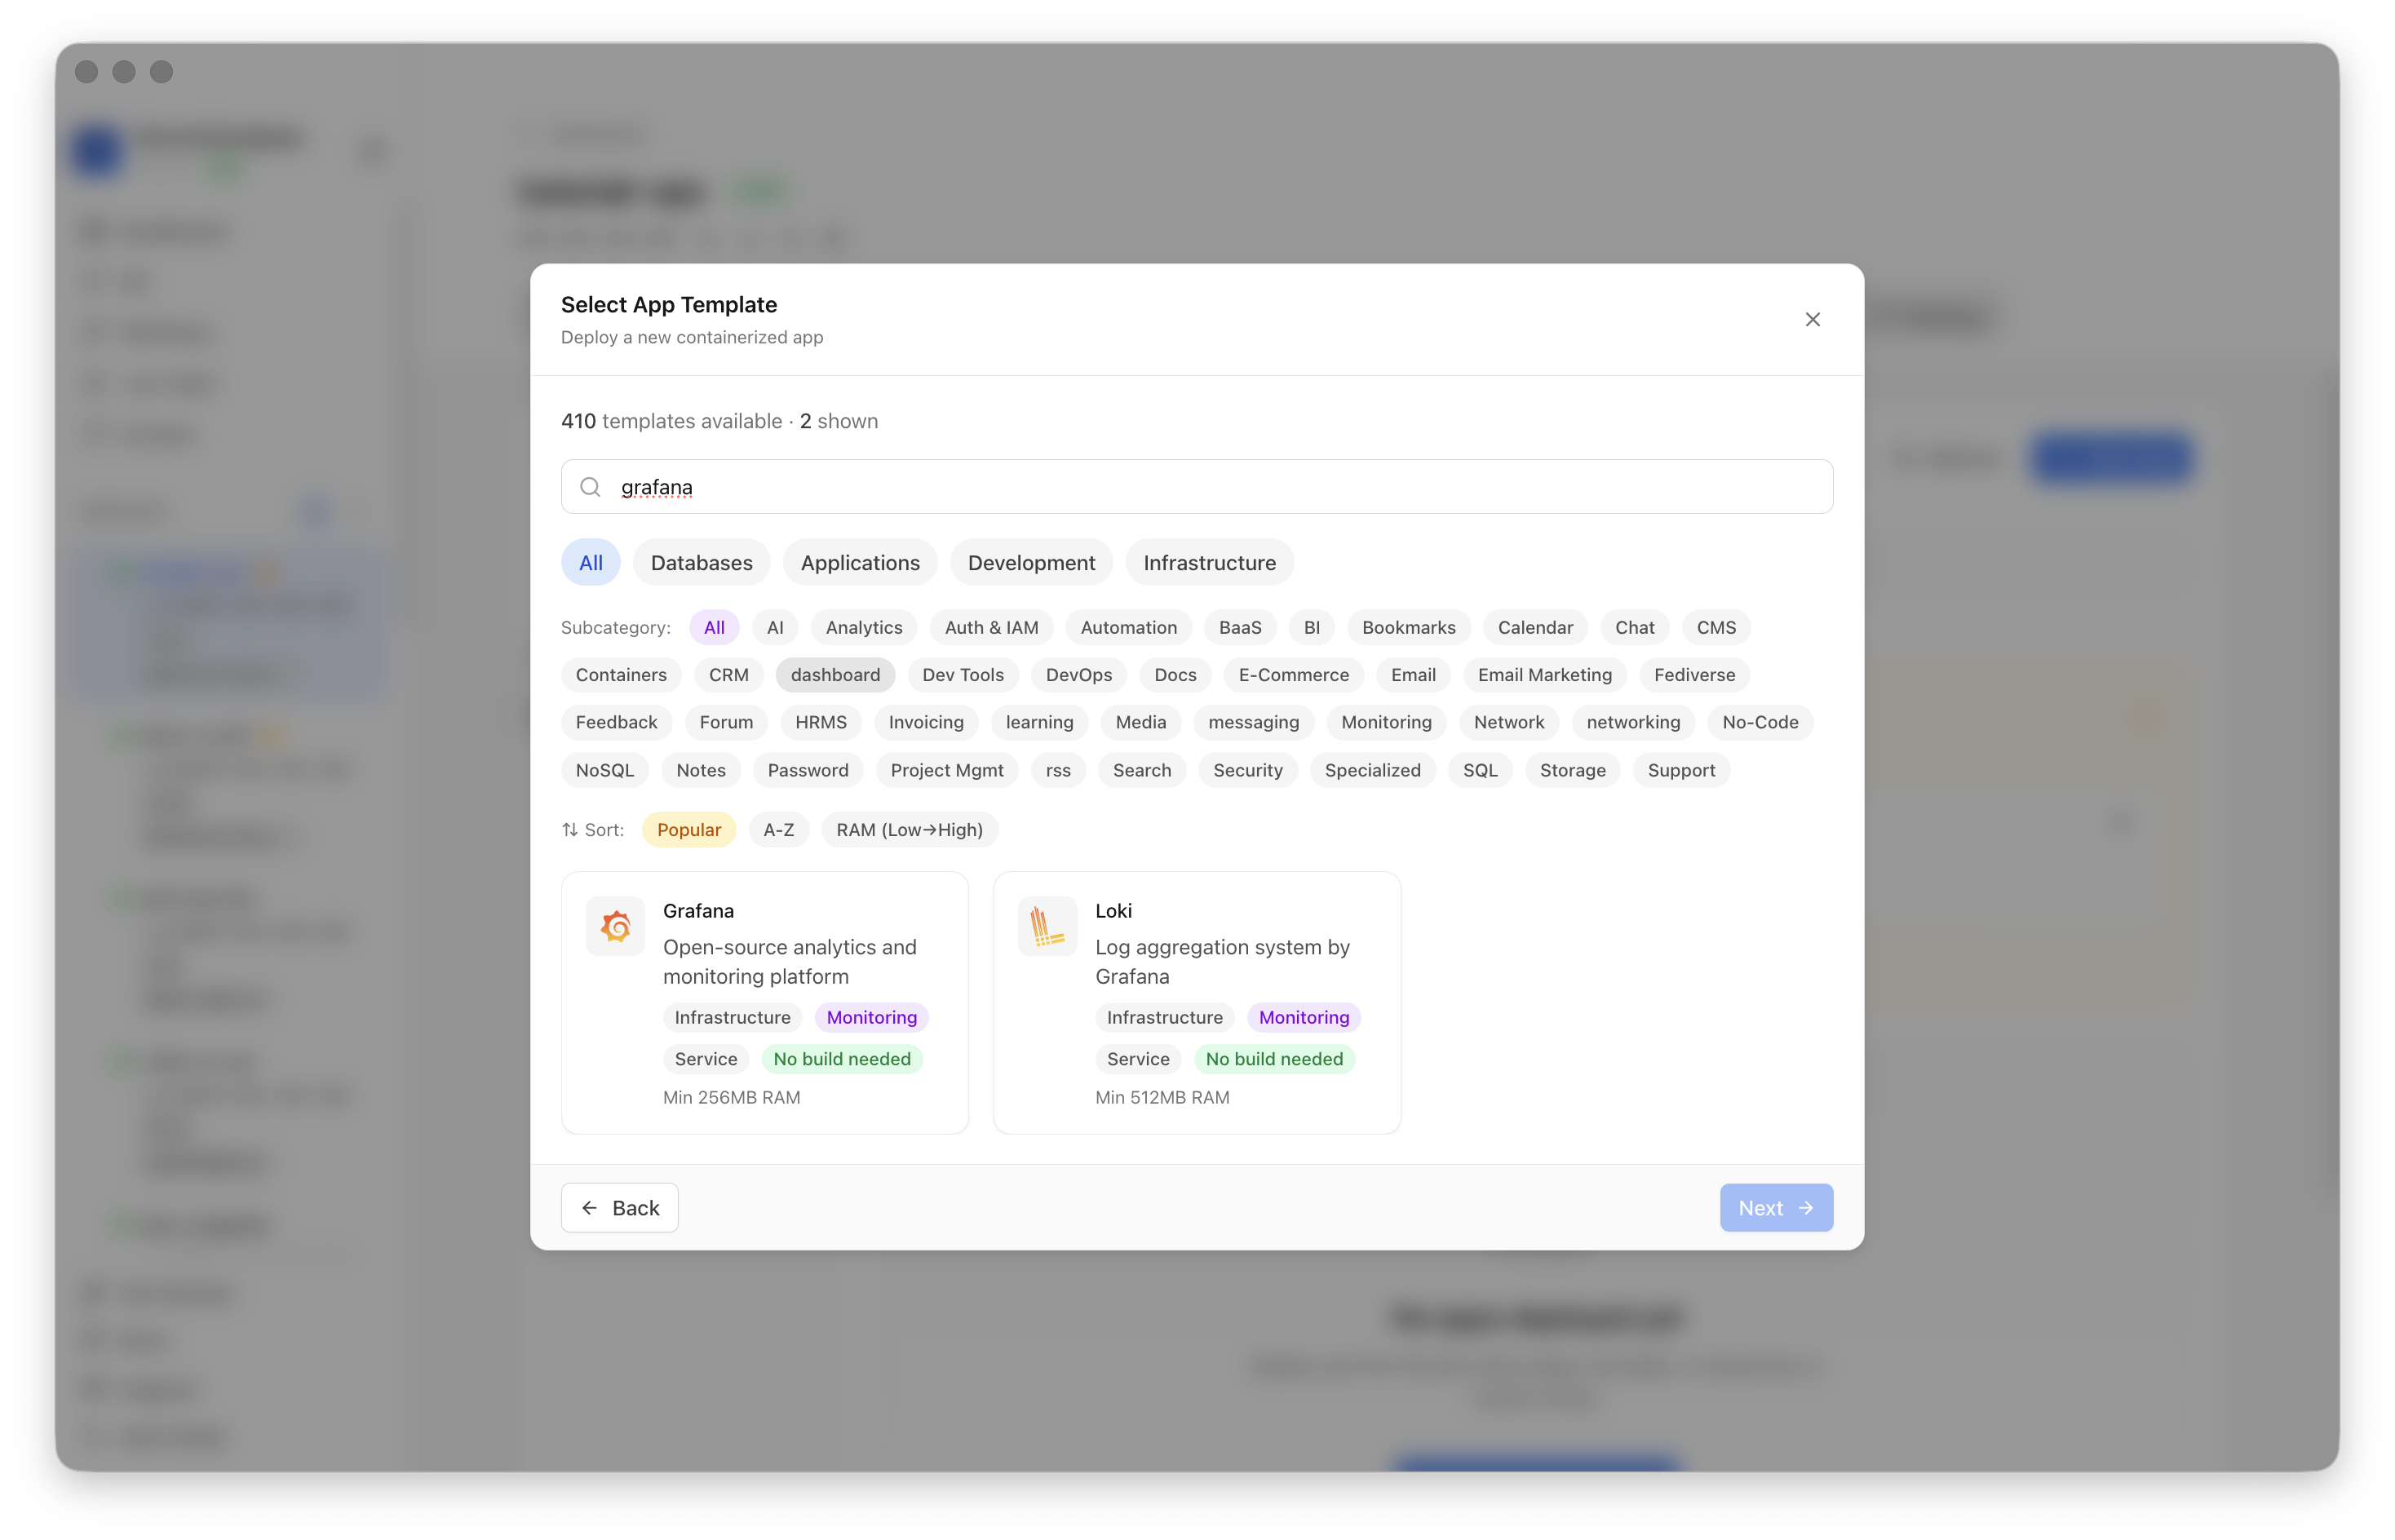Filter by BI subcategory

[1311, 627]
